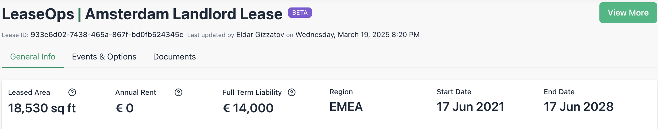The image size is (658, 129).
Task: Click the page title Amsterdam Landlord Lease
Action: (x=184, y=14)
